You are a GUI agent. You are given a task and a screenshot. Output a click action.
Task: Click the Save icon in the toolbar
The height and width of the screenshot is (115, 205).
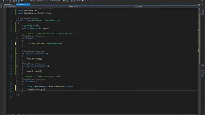pyautogui.click(x=16, y=1)
